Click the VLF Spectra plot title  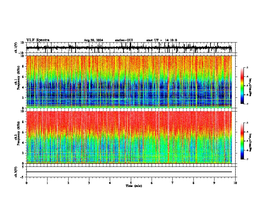coord(38,40)
